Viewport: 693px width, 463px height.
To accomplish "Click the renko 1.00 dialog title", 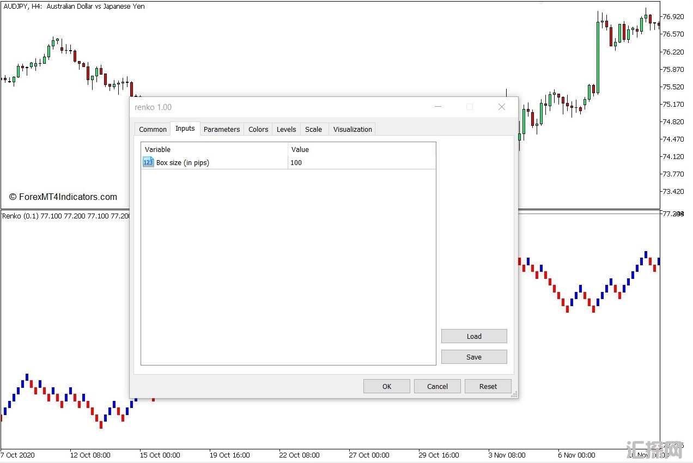I will coord(153,107).
